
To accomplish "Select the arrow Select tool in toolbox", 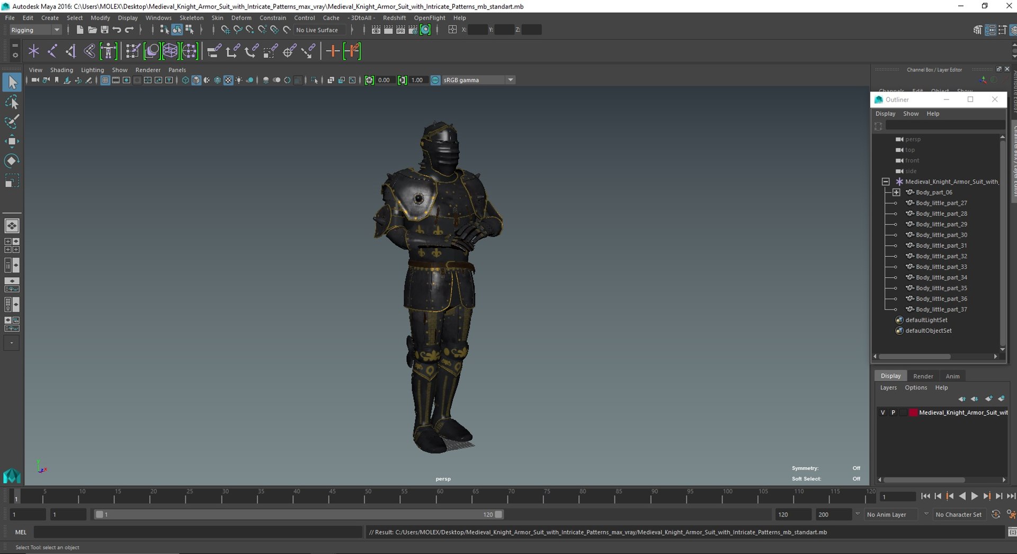I will [12, 82].
